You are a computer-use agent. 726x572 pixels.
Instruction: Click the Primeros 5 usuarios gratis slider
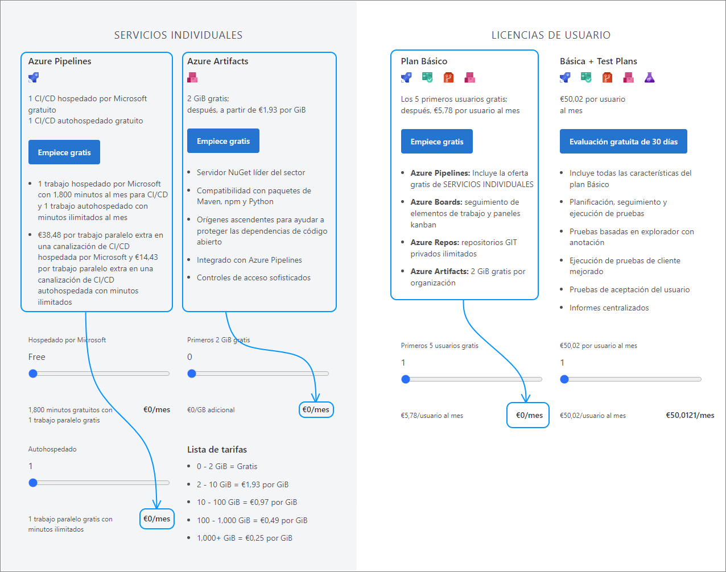coord(472,379)
